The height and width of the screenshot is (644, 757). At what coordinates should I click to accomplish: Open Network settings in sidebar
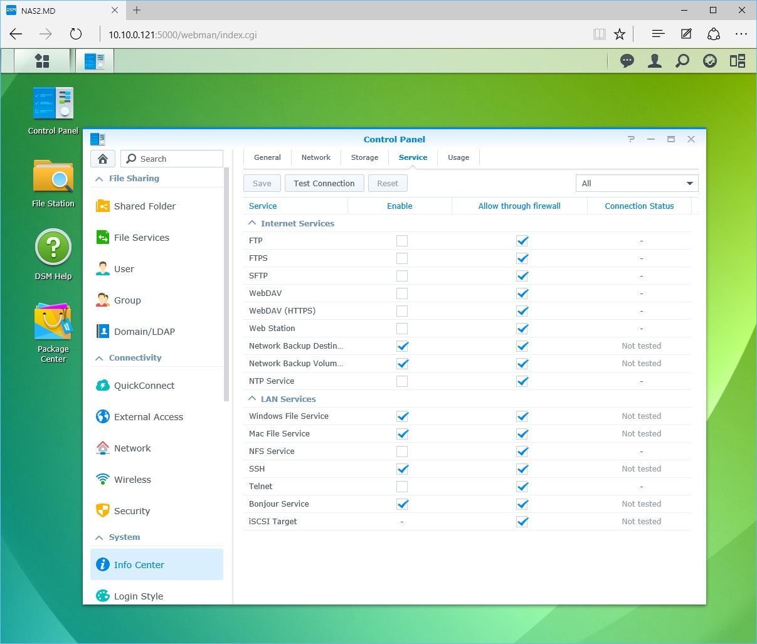pyautogui.click(x=157, y=448)
